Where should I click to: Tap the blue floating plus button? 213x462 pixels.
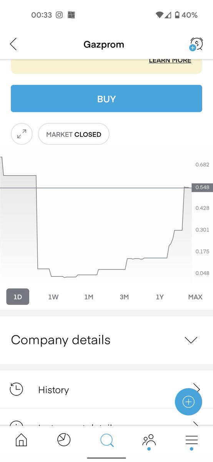(188, 402)
